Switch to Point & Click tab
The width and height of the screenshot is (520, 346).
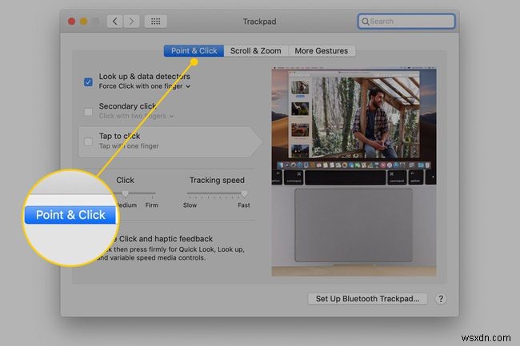click(x=194, y=51)
